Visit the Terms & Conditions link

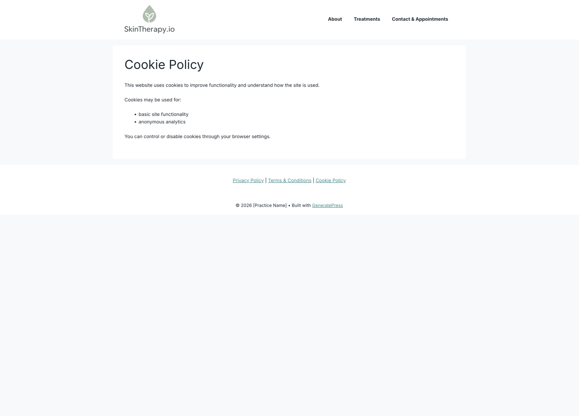click(x=289, y=180)
